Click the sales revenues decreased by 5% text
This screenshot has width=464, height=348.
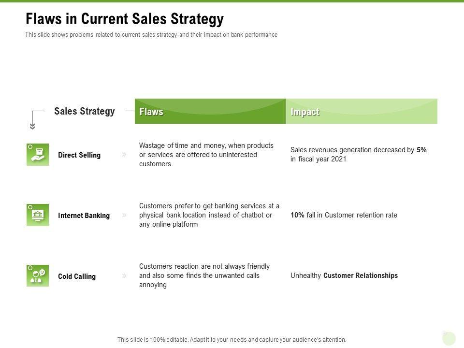pyautogui.click(x=358, y=154)
